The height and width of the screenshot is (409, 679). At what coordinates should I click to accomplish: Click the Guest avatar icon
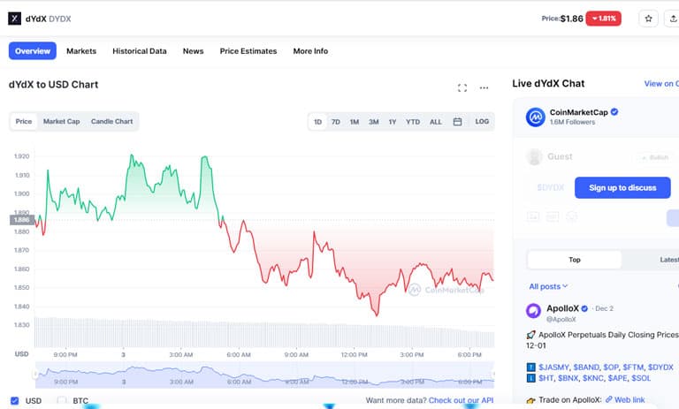pyautogui.click(x=534, y=156)
